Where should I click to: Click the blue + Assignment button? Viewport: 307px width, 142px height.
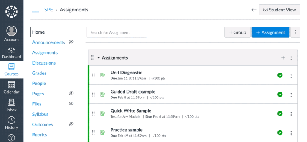(271, 32)
